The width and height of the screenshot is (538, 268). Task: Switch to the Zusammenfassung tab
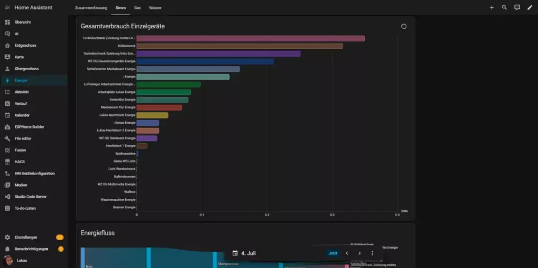pyautogui.click(x=91, y=7)
